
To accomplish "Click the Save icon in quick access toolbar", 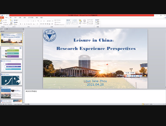I will [x=2, y=15].
